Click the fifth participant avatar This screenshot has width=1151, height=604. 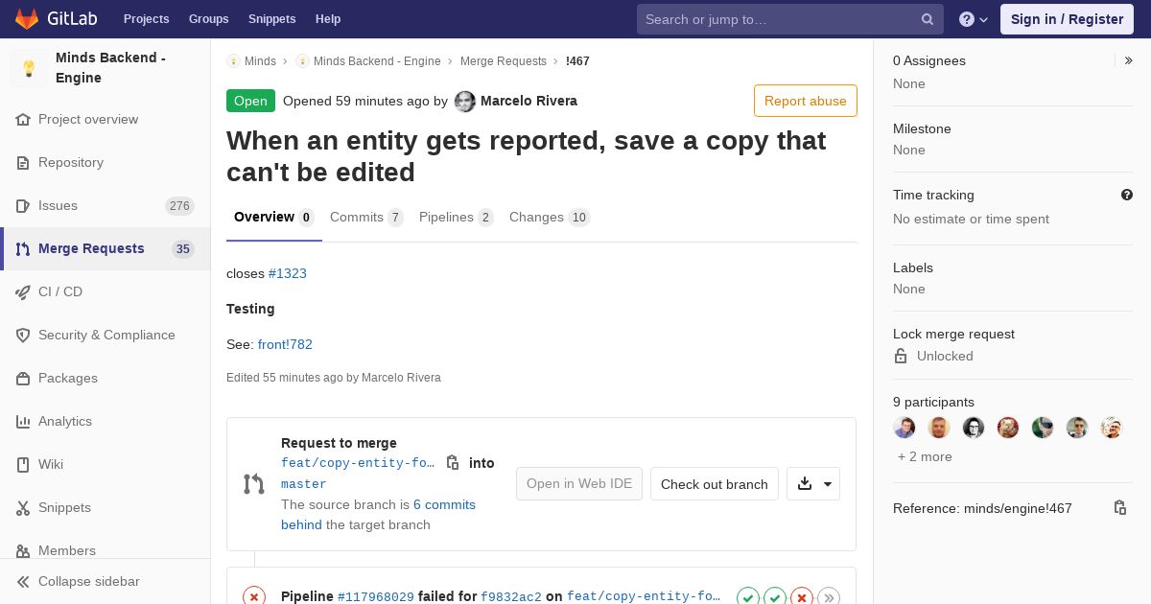(1043, 428)
